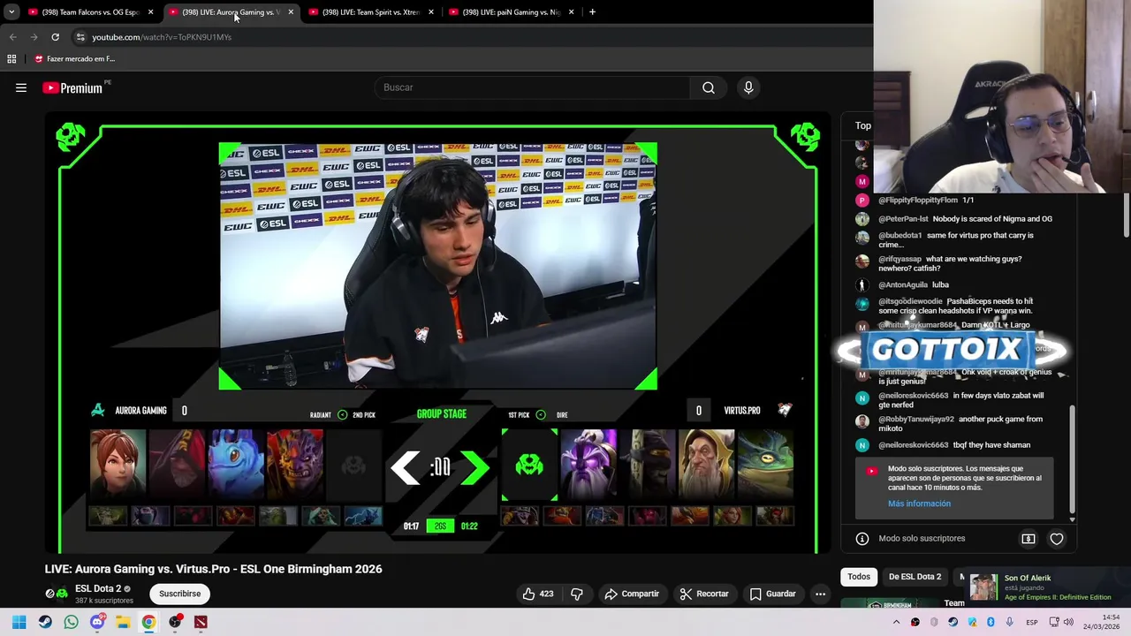The width and height of the screenshot is (1131, 636).
Task: Click the video player stream area
Action: pyautogui.click(x=438, y=334)
